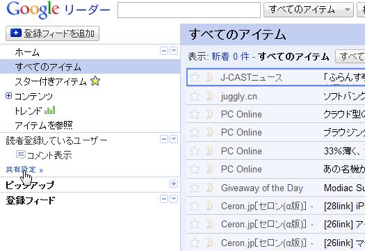
Task: Star the Giveaway of the Day item
Action: (195, 188)
